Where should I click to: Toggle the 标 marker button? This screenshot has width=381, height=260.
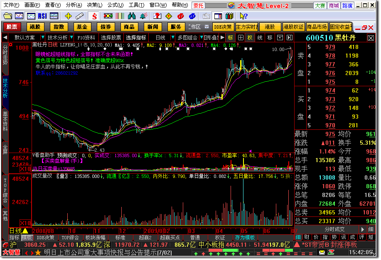pos(230,38)
